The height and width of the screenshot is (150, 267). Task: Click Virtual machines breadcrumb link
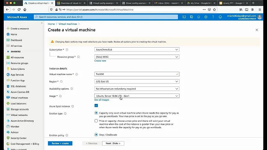coord(68,24)
